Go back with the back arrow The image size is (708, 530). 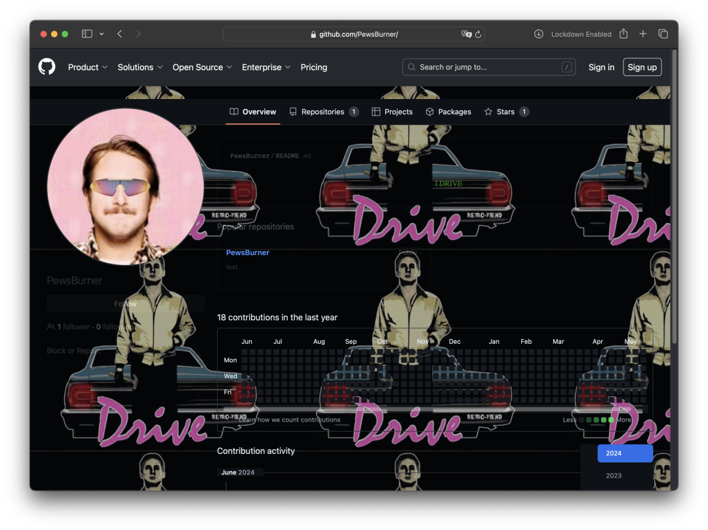120,34
